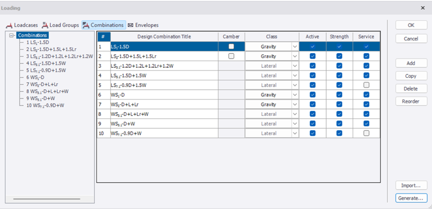Click the Class column header
432x209 pixels.
point(271,37)
